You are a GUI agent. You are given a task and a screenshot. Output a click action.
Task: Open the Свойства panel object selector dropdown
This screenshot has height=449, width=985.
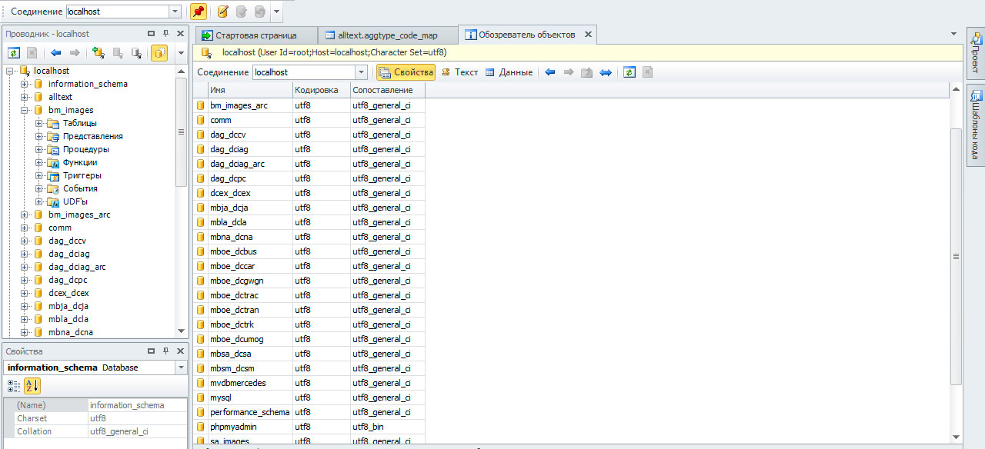[x=181, y=368]
